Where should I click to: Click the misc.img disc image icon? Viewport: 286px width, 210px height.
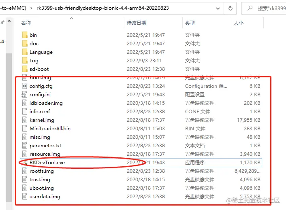point(25,137)
